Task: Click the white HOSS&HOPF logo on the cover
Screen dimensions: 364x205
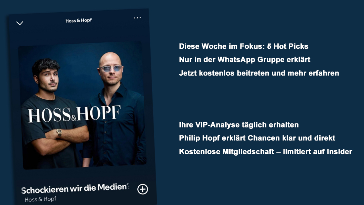Action: 74,114
